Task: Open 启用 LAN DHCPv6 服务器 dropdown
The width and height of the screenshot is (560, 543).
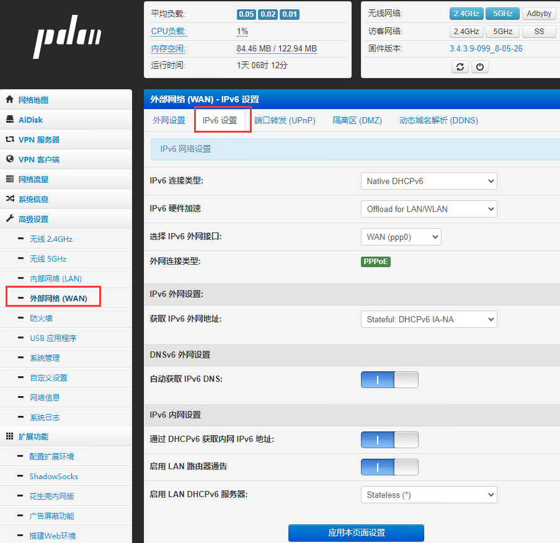Action: 429,495
